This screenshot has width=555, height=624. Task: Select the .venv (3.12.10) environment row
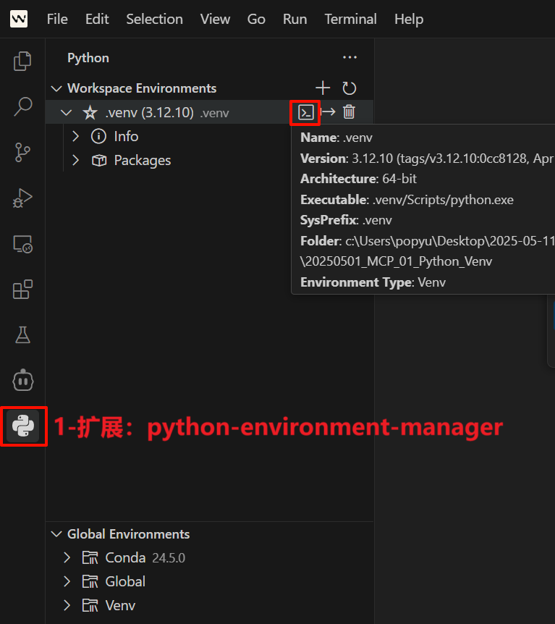point(209,112)
